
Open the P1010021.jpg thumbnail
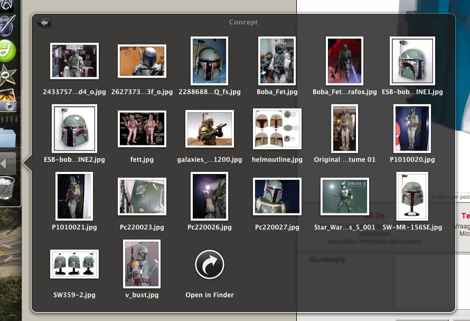pyautogui.click(x=74, y=196)
